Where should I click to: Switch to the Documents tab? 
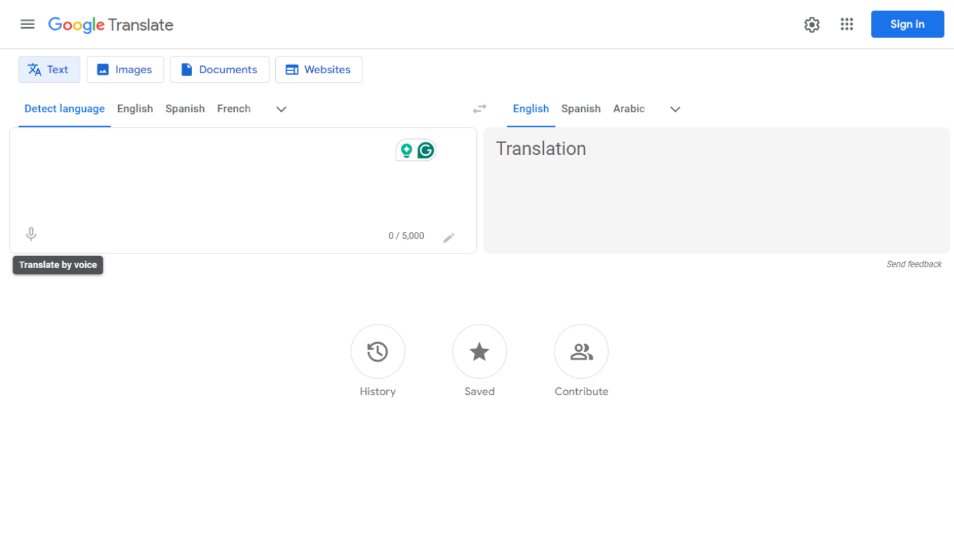point(219,69)
